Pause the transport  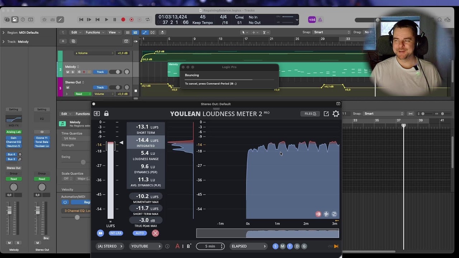114,20
